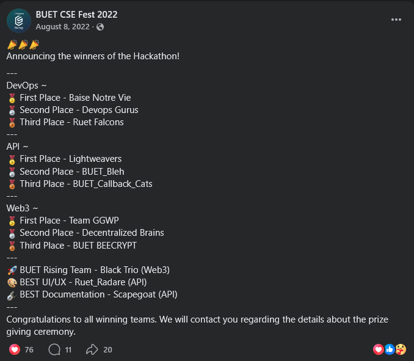Click the rocket emoji beside BUET Rising Team
414x361 pixels.
coord(12,270)
